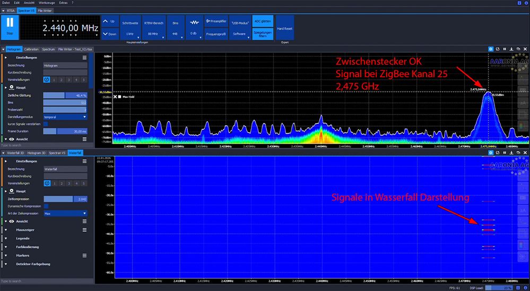Open the Werkzeuge menu

click(46, 3)
